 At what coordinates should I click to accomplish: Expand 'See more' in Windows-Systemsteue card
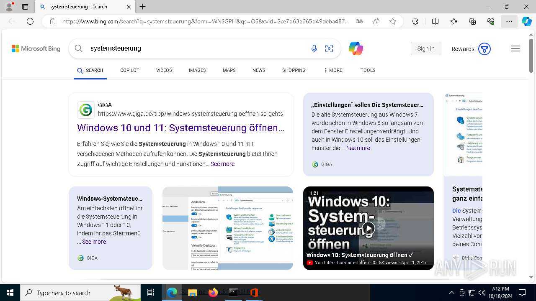(x=94, y=242)
